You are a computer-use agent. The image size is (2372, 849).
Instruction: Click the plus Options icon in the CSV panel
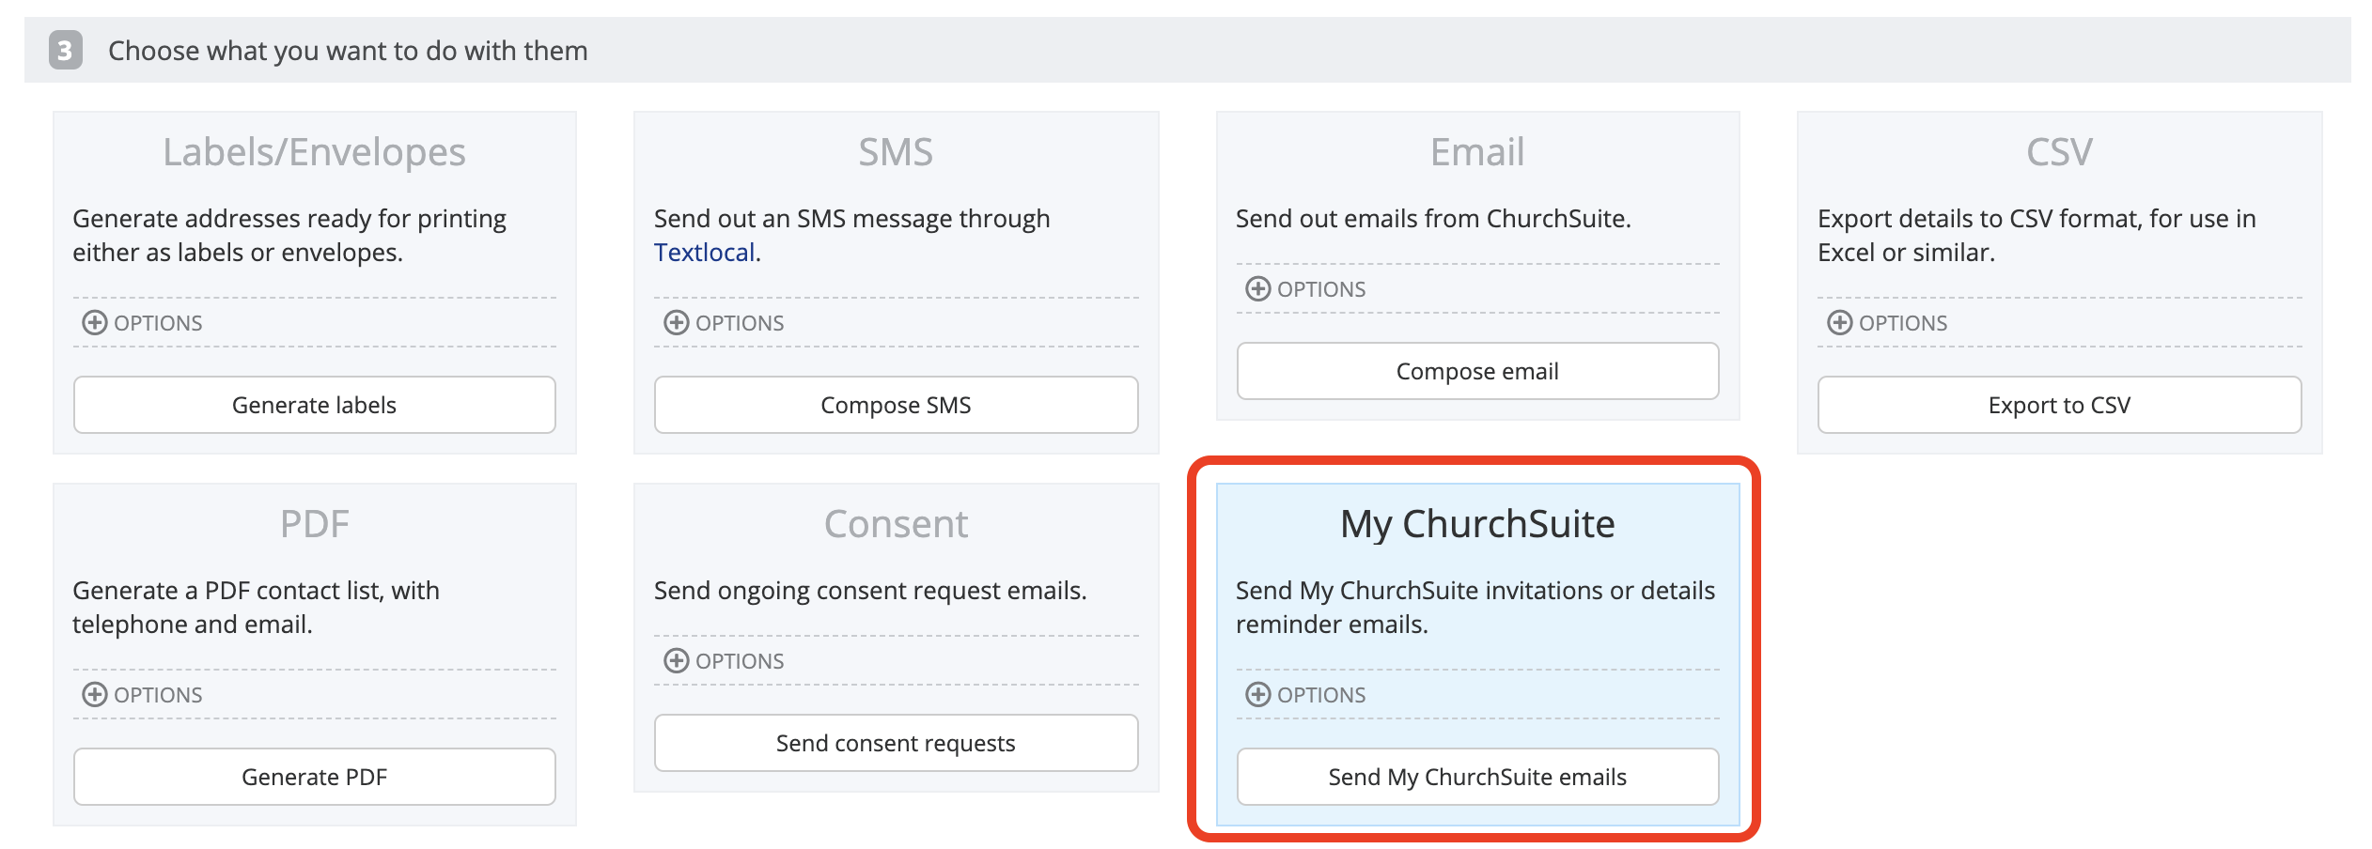[1839, 322]
